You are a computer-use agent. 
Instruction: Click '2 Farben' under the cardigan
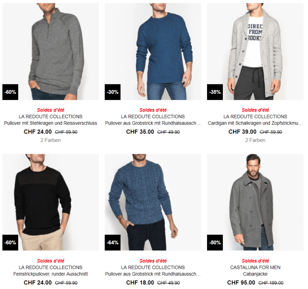(255, 140)
